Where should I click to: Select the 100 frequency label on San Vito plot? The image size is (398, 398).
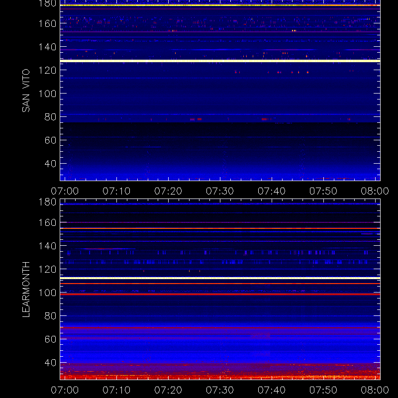(x=47, y=94)
